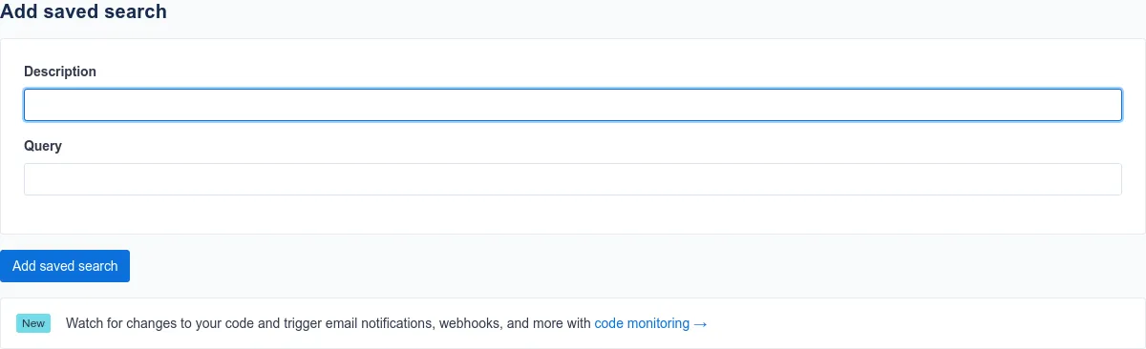
Task: Click the Query field label
Action: pos(43,146)
